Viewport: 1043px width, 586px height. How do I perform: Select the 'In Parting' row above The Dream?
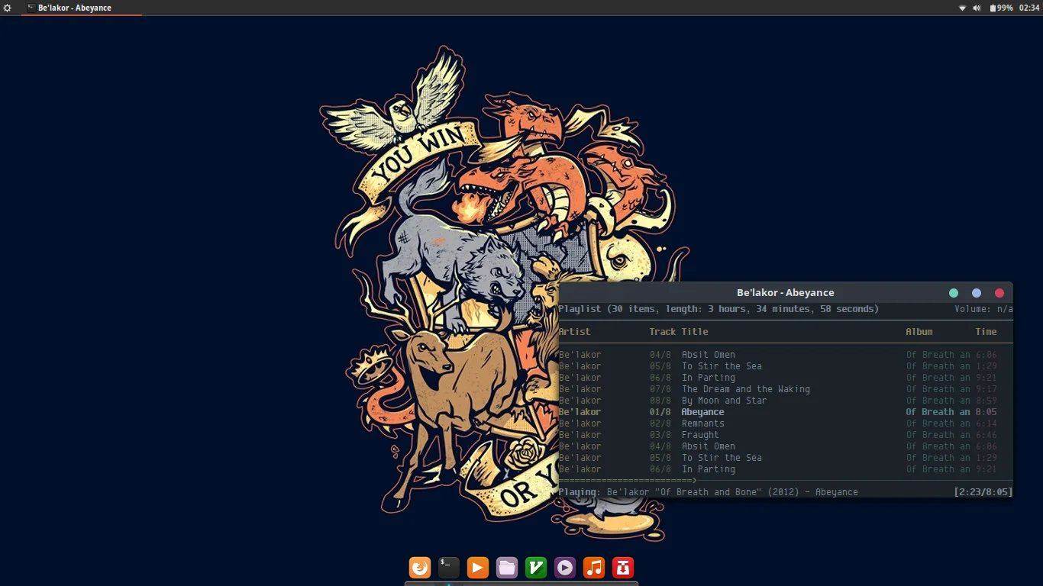[786, 378]
